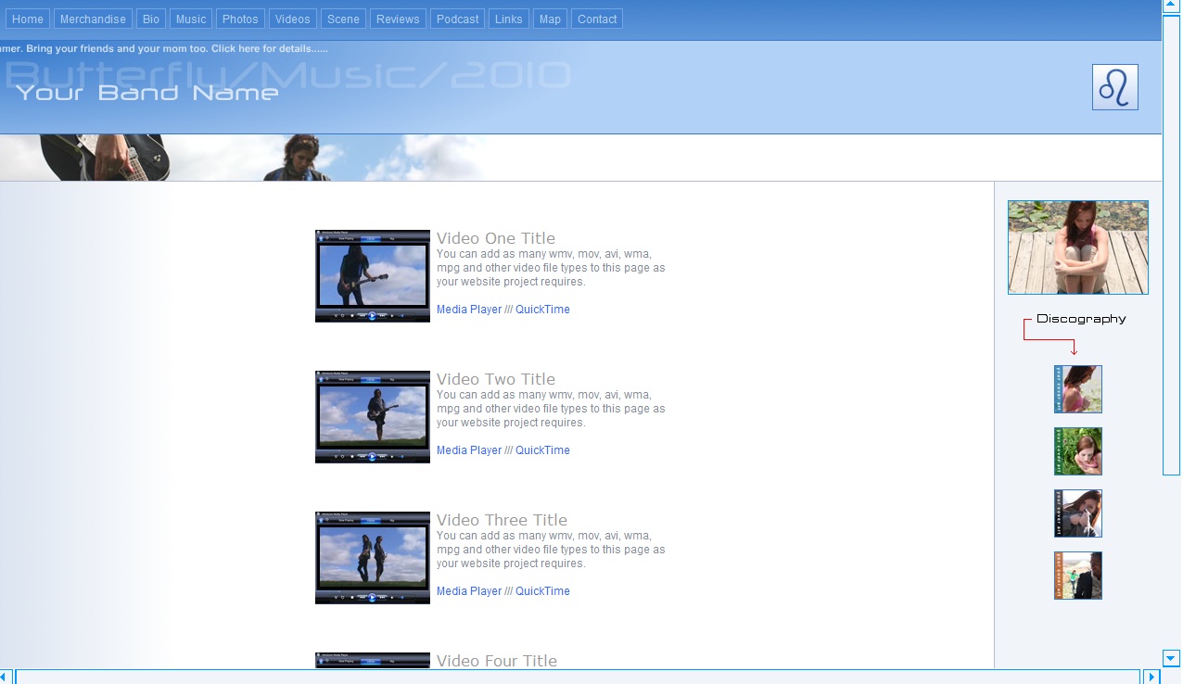The image size is (1183, 684).
Task: Click the scrolling news ticker text
Action: tap(164, 48)
